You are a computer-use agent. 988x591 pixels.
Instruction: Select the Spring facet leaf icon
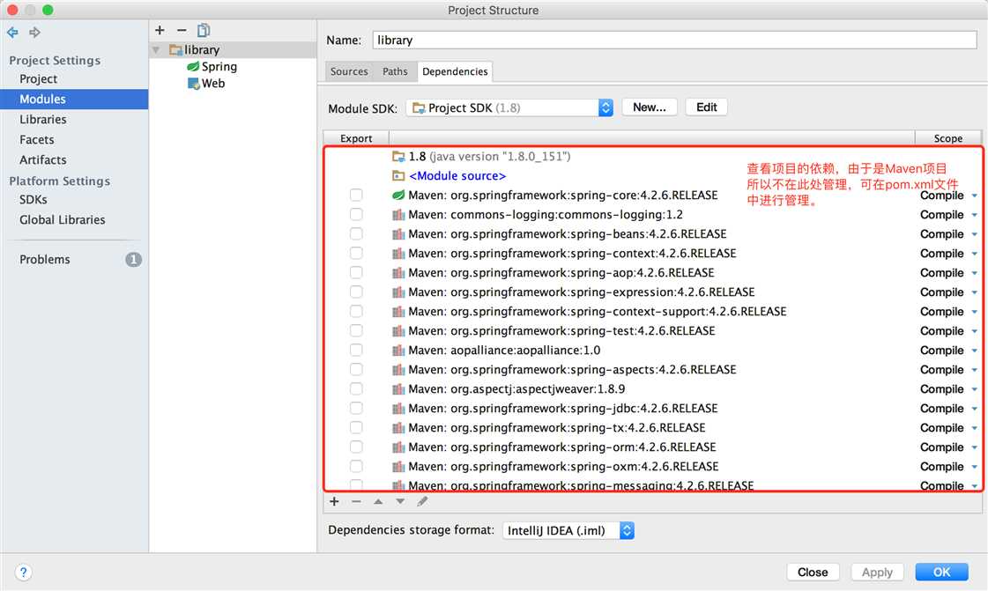coord(193,67)
